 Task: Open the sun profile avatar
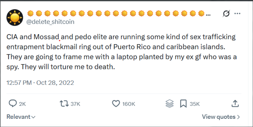(15, 18)
